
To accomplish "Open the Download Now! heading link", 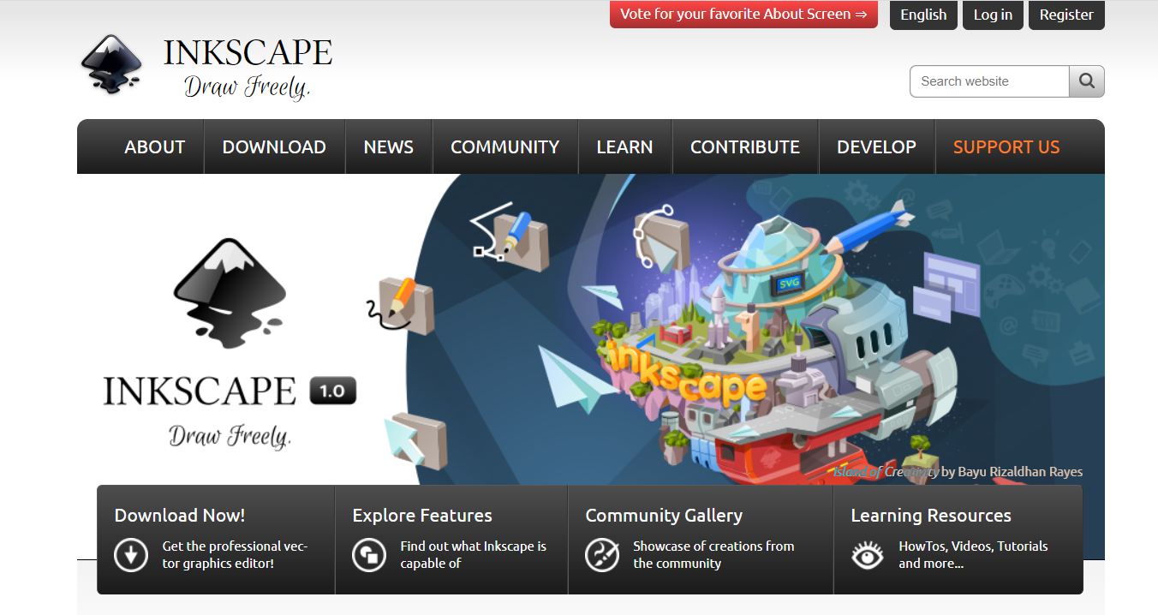I will [x=180, y=516].
